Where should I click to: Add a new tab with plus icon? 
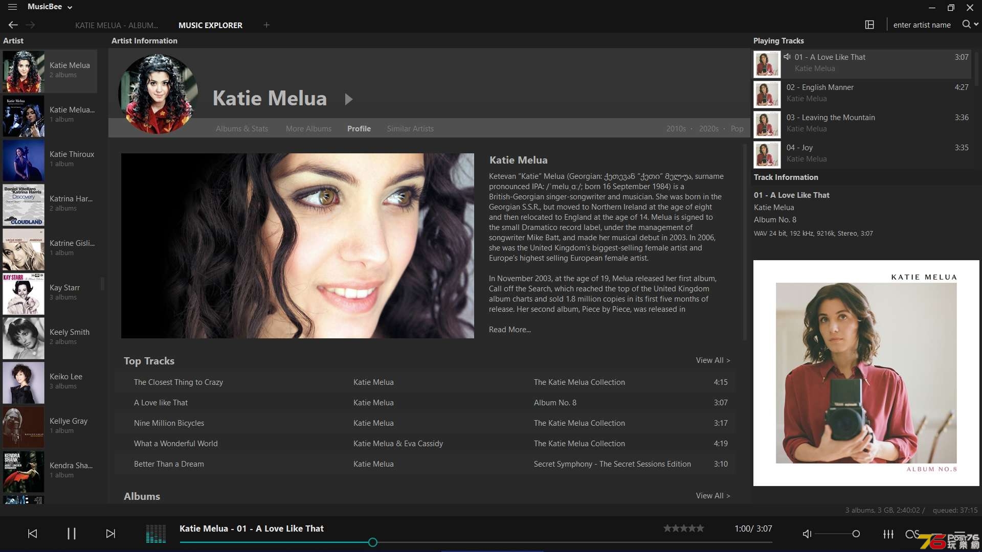point(266,25)
